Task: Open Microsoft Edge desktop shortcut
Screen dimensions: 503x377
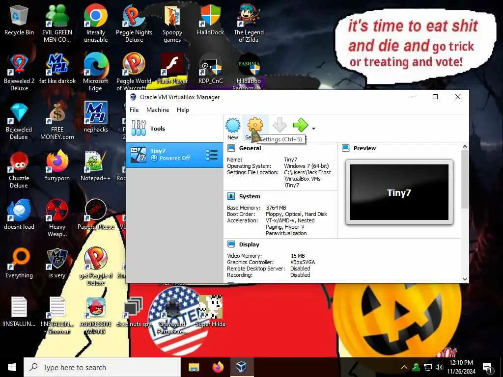Action: 96,73
